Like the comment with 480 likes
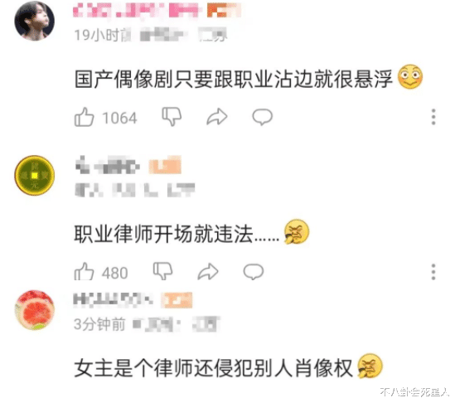455x403 pixels. [x=85, y=272]
